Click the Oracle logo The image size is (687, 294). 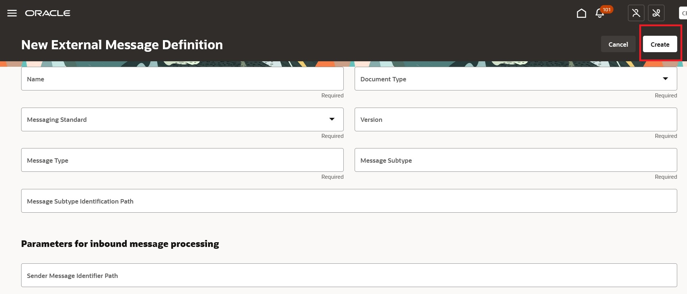click(x=48, y=13)
